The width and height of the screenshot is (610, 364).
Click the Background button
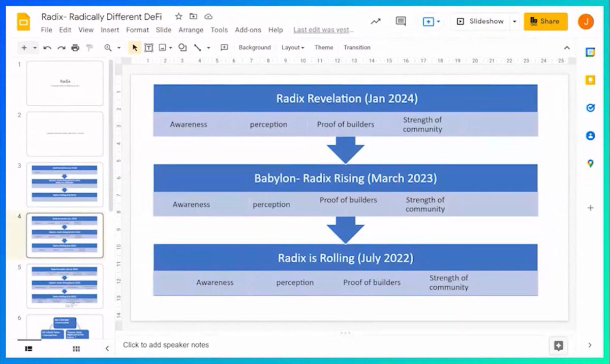255,48
